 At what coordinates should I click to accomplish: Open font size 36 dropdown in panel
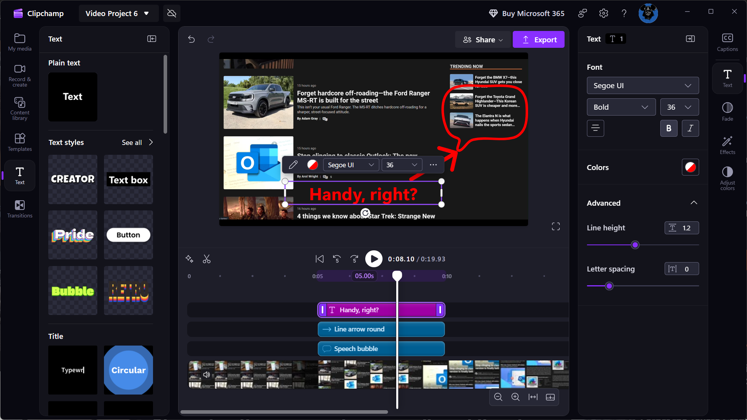pyautogui.click(x=680, y=107)
